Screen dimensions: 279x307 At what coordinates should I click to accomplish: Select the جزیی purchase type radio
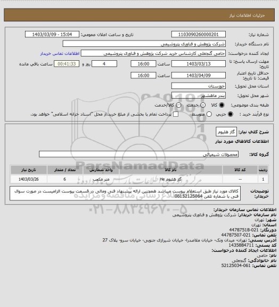pos(231,114)
